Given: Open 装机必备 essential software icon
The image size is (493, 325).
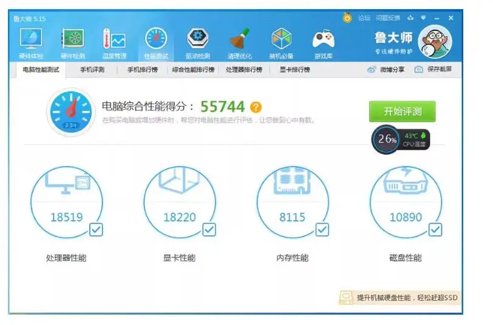Looking at the screenshot, I should pos(280,43).
